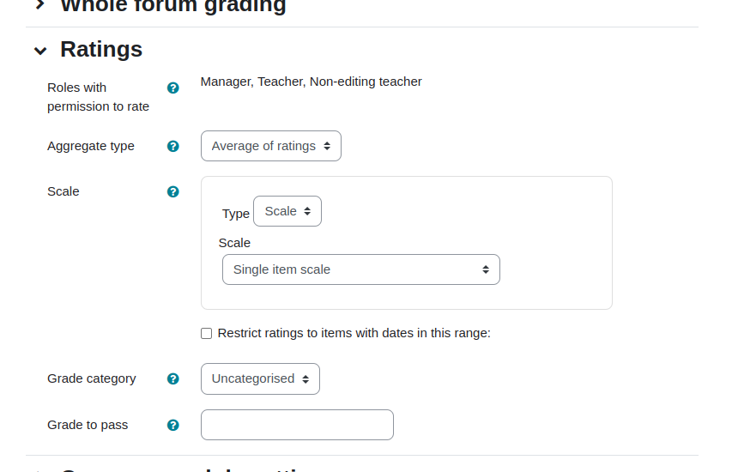Click the Type label beside the Scale dropdown
Image resolution: width=738 pixels, height=472 pixels.
[236, 214]
